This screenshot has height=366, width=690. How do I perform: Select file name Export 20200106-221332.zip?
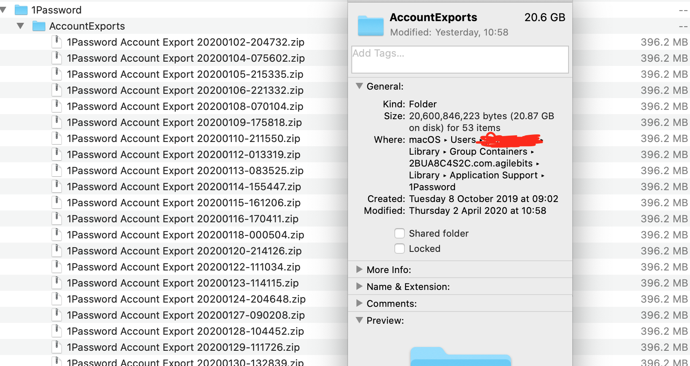[x=185, y=90]
